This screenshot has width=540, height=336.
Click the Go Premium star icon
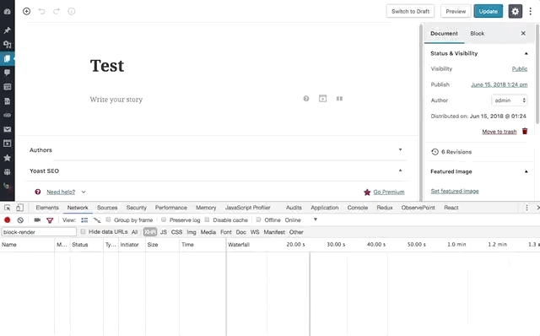(367, 192)
